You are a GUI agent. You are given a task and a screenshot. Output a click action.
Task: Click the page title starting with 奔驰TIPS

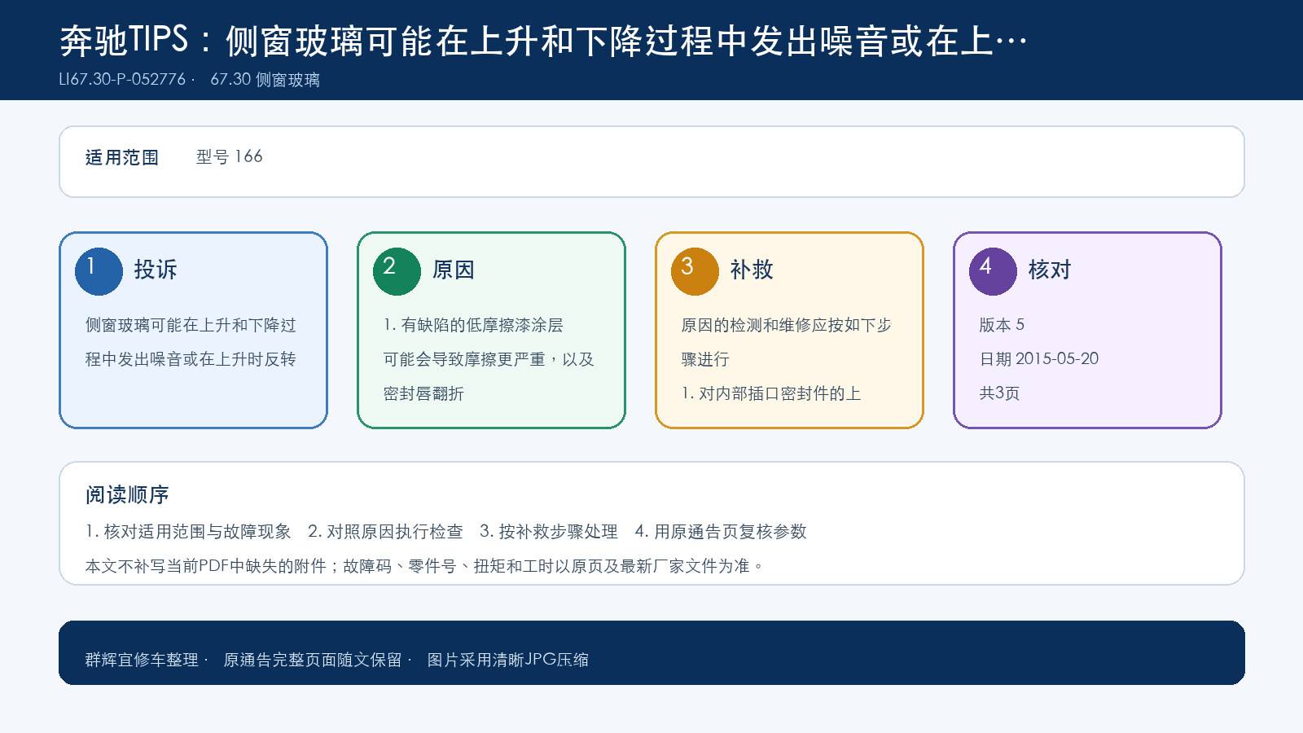[543, 40]
